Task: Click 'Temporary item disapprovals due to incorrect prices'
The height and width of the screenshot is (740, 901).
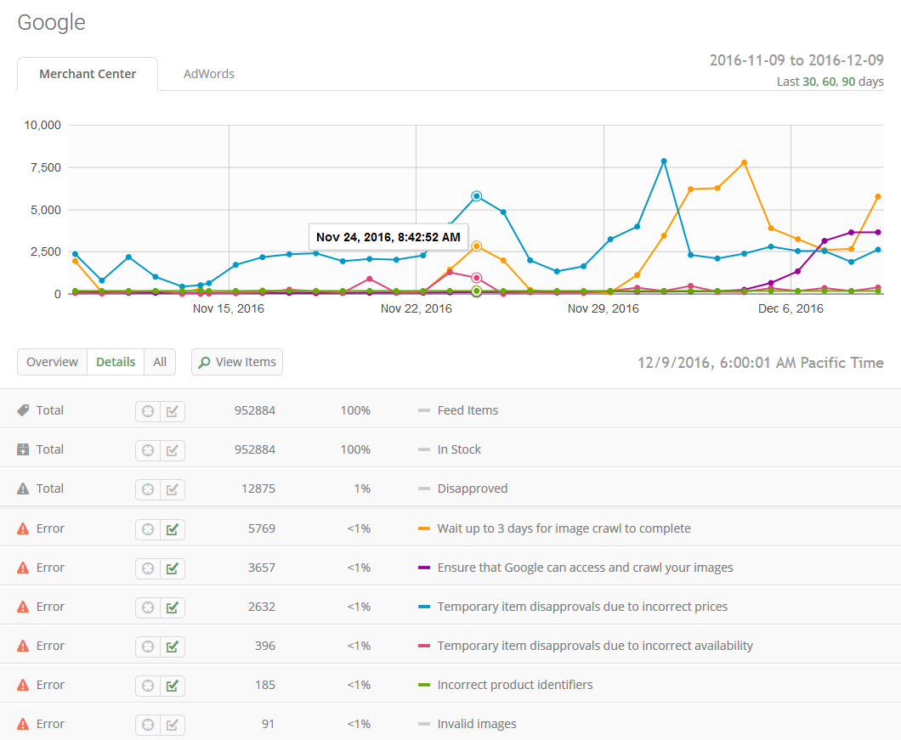Action: point(582,607)
